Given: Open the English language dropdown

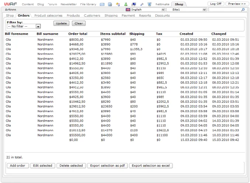Looking at the screenshot, I should click(145, 10).
